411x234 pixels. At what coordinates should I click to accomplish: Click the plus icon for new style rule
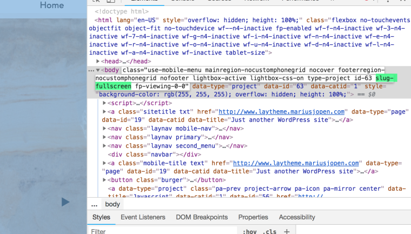287,231
